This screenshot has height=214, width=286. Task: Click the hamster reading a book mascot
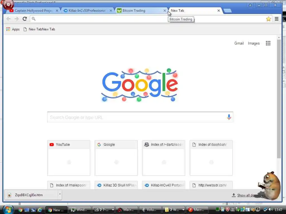tap(269, 185)
